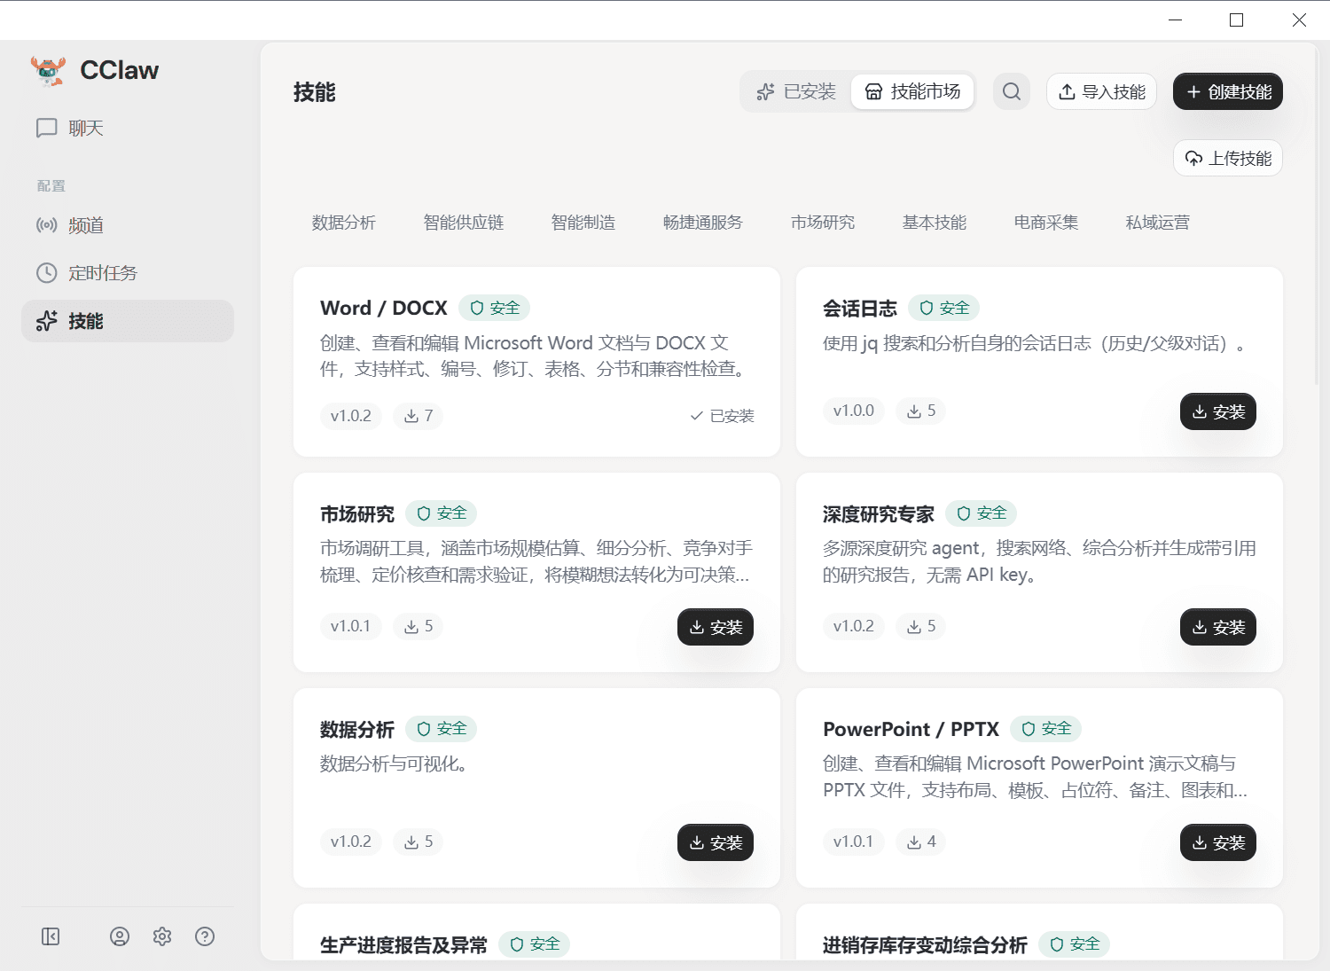Click the help question mark icon
This screenshot has height=971, width=1330.
pos(205,936)
